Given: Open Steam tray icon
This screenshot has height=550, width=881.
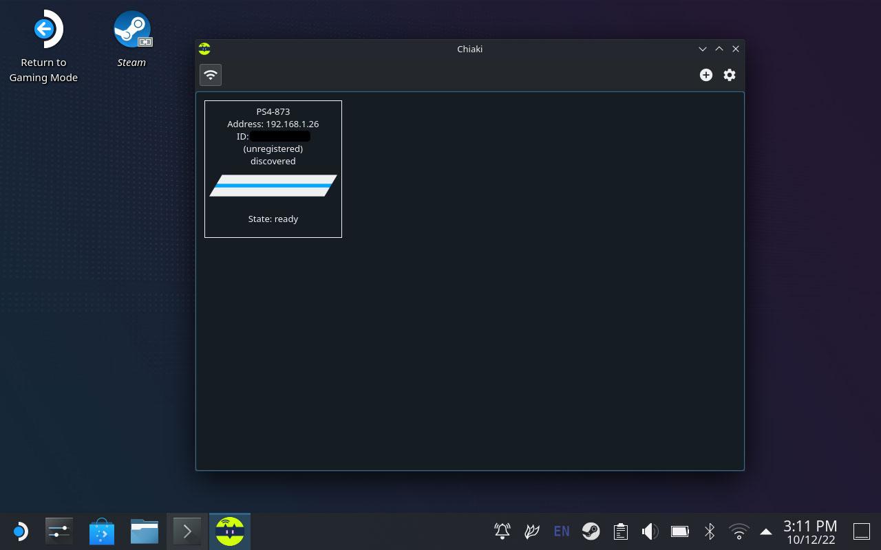Looking at the screenshot, I should coord(591,531).
